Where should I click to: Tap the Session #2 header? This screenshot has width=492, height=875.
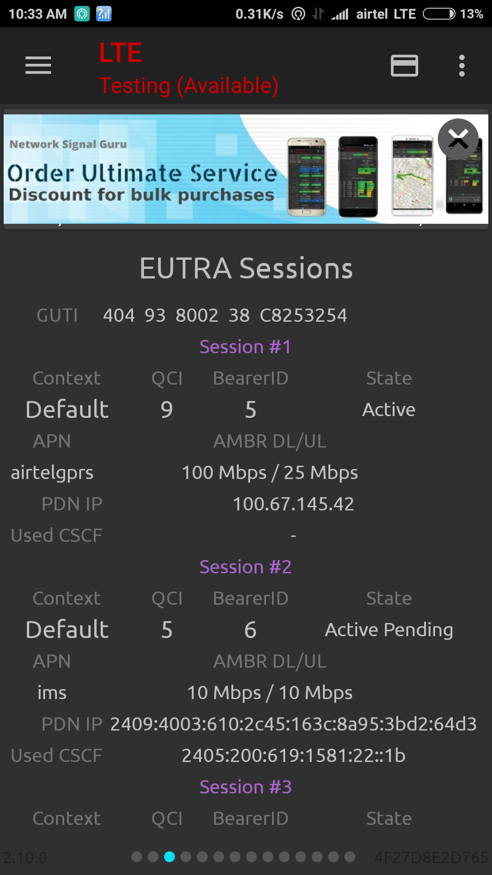(x=246, y=567)
